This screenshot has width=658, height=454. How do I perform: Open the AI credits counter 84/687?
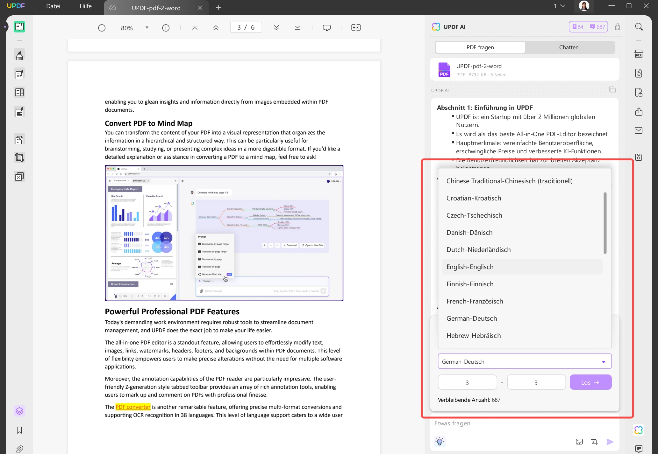click(x=588, y=27)
